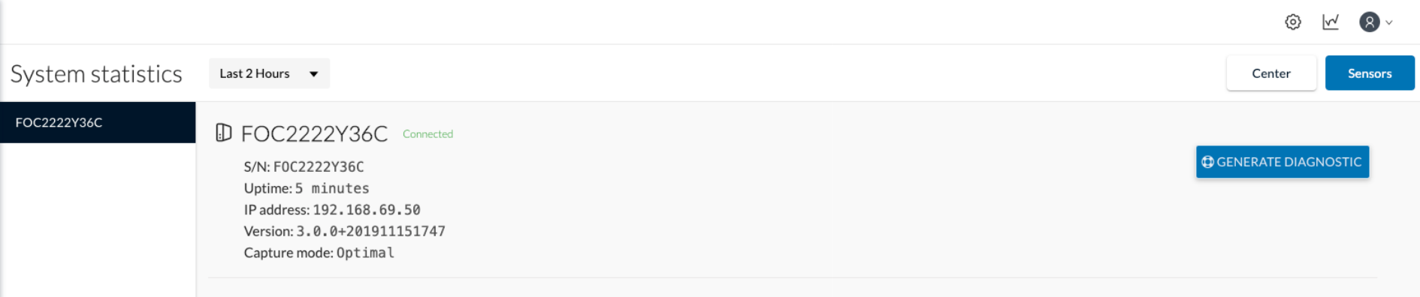Click Generate Diagnostic text label

1289,162
